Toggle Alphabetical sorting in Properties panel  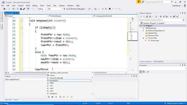(x=144, y=72)
